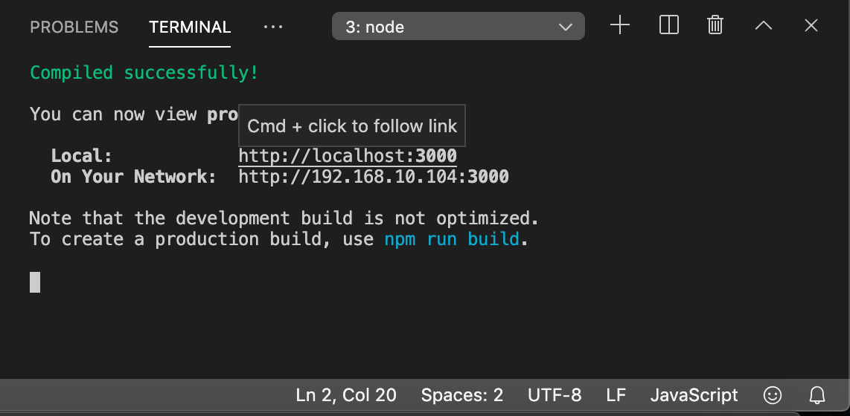Follow the http://localhost:3000 link

[348, 157]
